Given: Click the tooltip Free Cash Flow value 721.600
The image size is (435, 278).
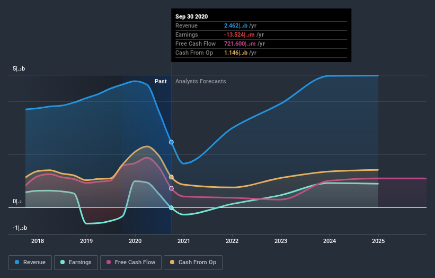Looking at the screenshot, I should point(240,44).
